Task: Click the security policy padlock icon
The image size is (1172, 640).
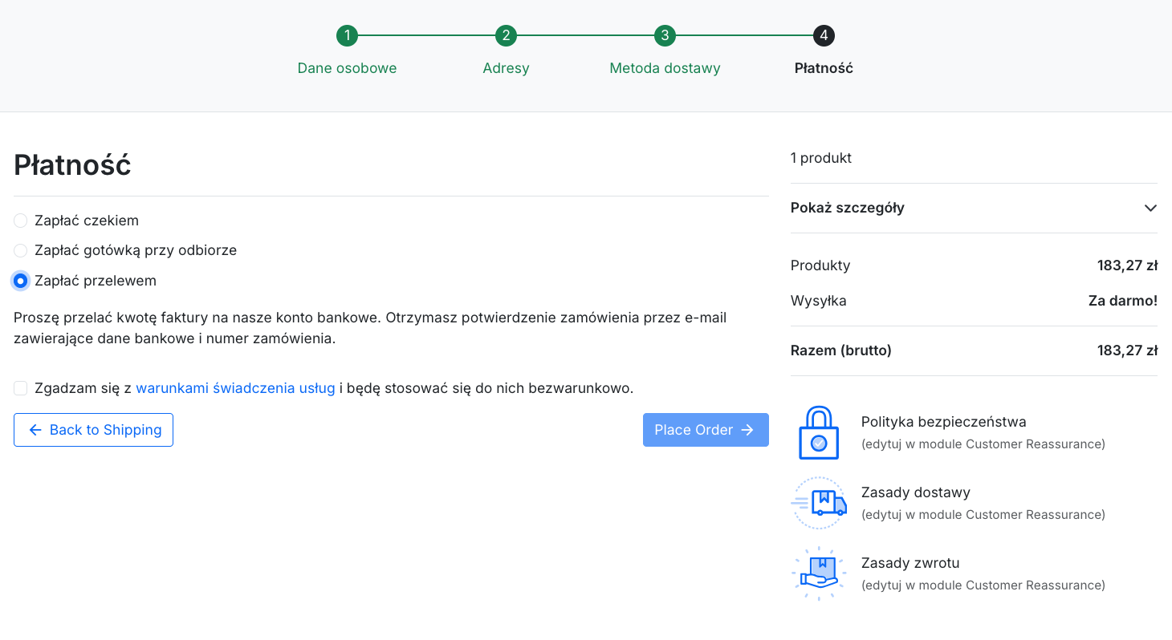Action: coord(819,433)
